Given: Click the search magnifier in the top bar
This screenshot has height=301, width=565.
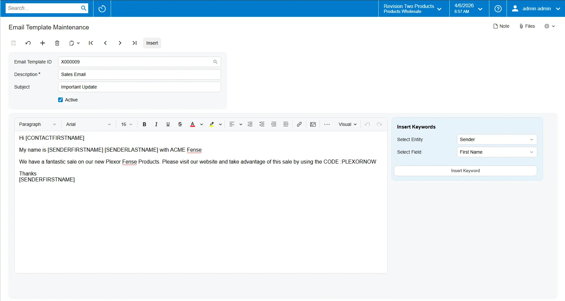Looking at the screenshot, I should pos(84,8).
